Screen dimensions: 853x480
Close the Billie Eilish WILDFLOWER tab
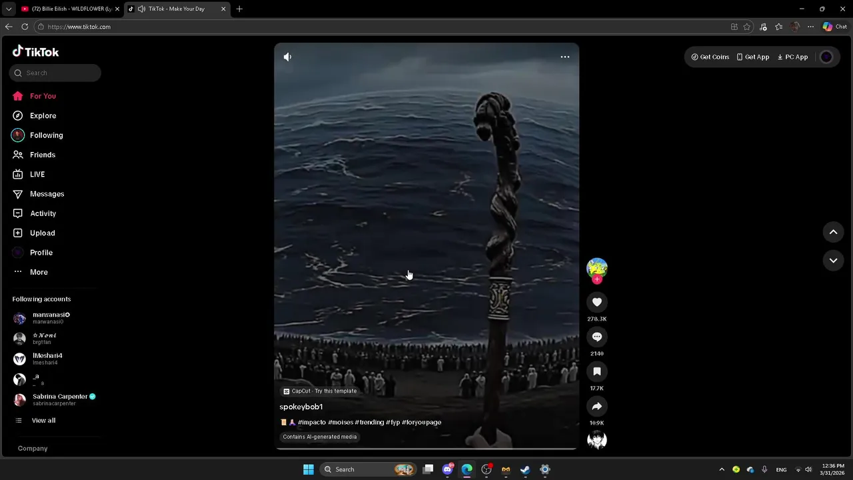click(117, 9)
